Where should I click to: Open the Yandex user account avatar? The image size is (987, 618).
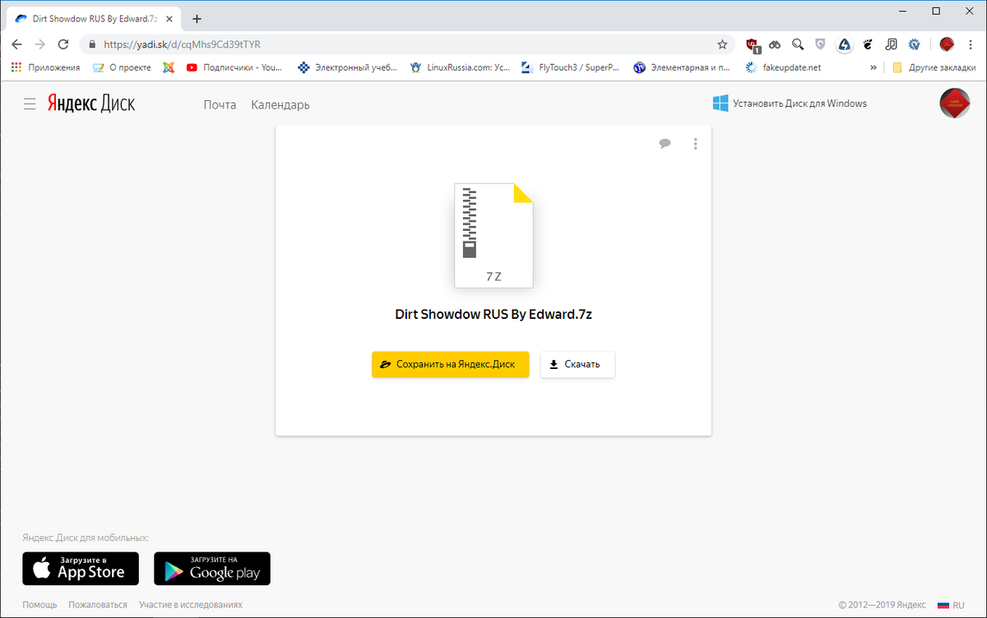[x=956, y=104]
